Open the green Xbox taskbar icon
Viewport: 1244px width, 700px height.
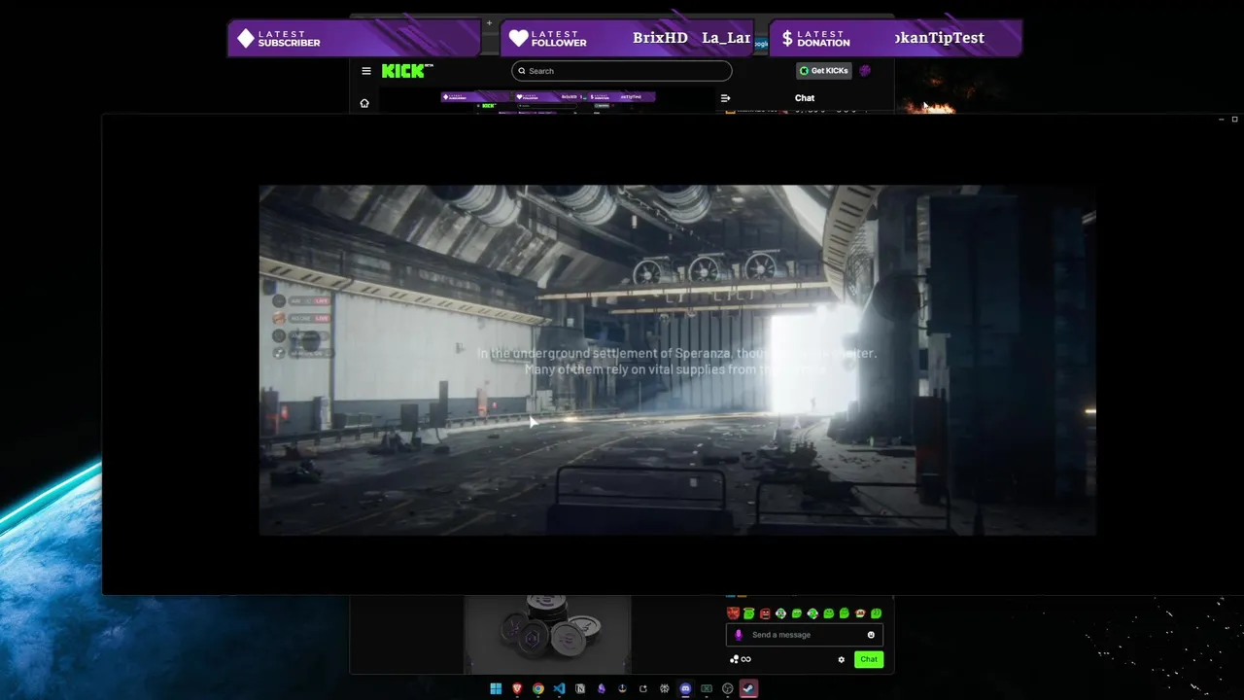point(707,688)
